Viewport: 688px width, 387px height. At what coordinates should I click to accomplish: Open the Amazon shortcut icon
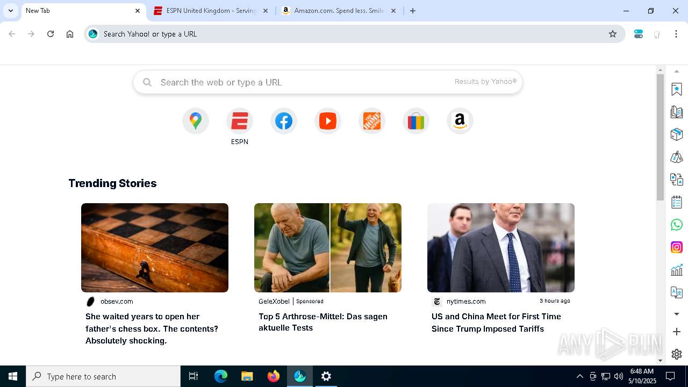[x=460, y=121]
